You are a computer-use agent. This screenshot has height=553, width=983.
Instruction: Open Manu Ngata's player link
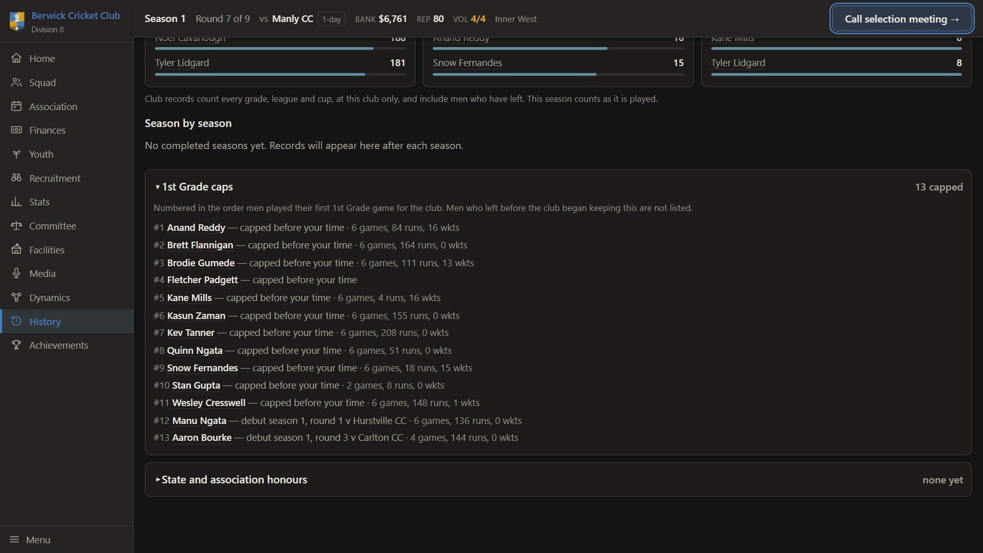199,421
